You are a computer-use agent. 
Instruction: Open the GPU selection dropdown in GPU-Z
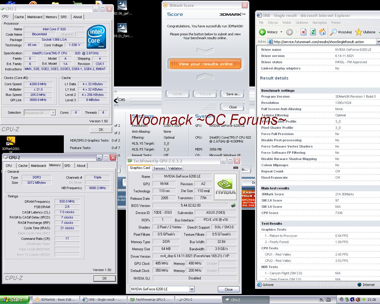pos(192,289)
